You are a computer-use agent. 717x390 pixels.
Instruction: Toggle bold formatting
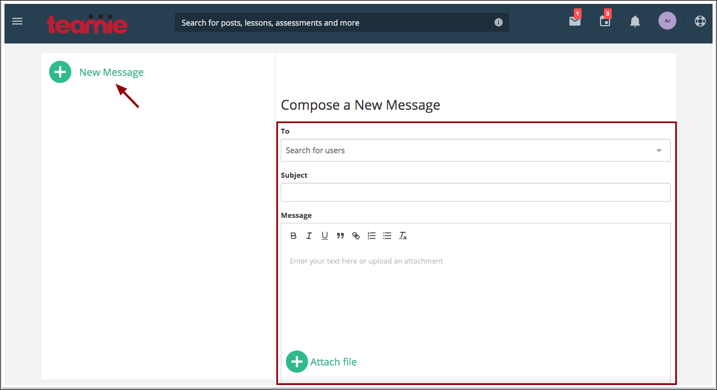pos(294,236)
